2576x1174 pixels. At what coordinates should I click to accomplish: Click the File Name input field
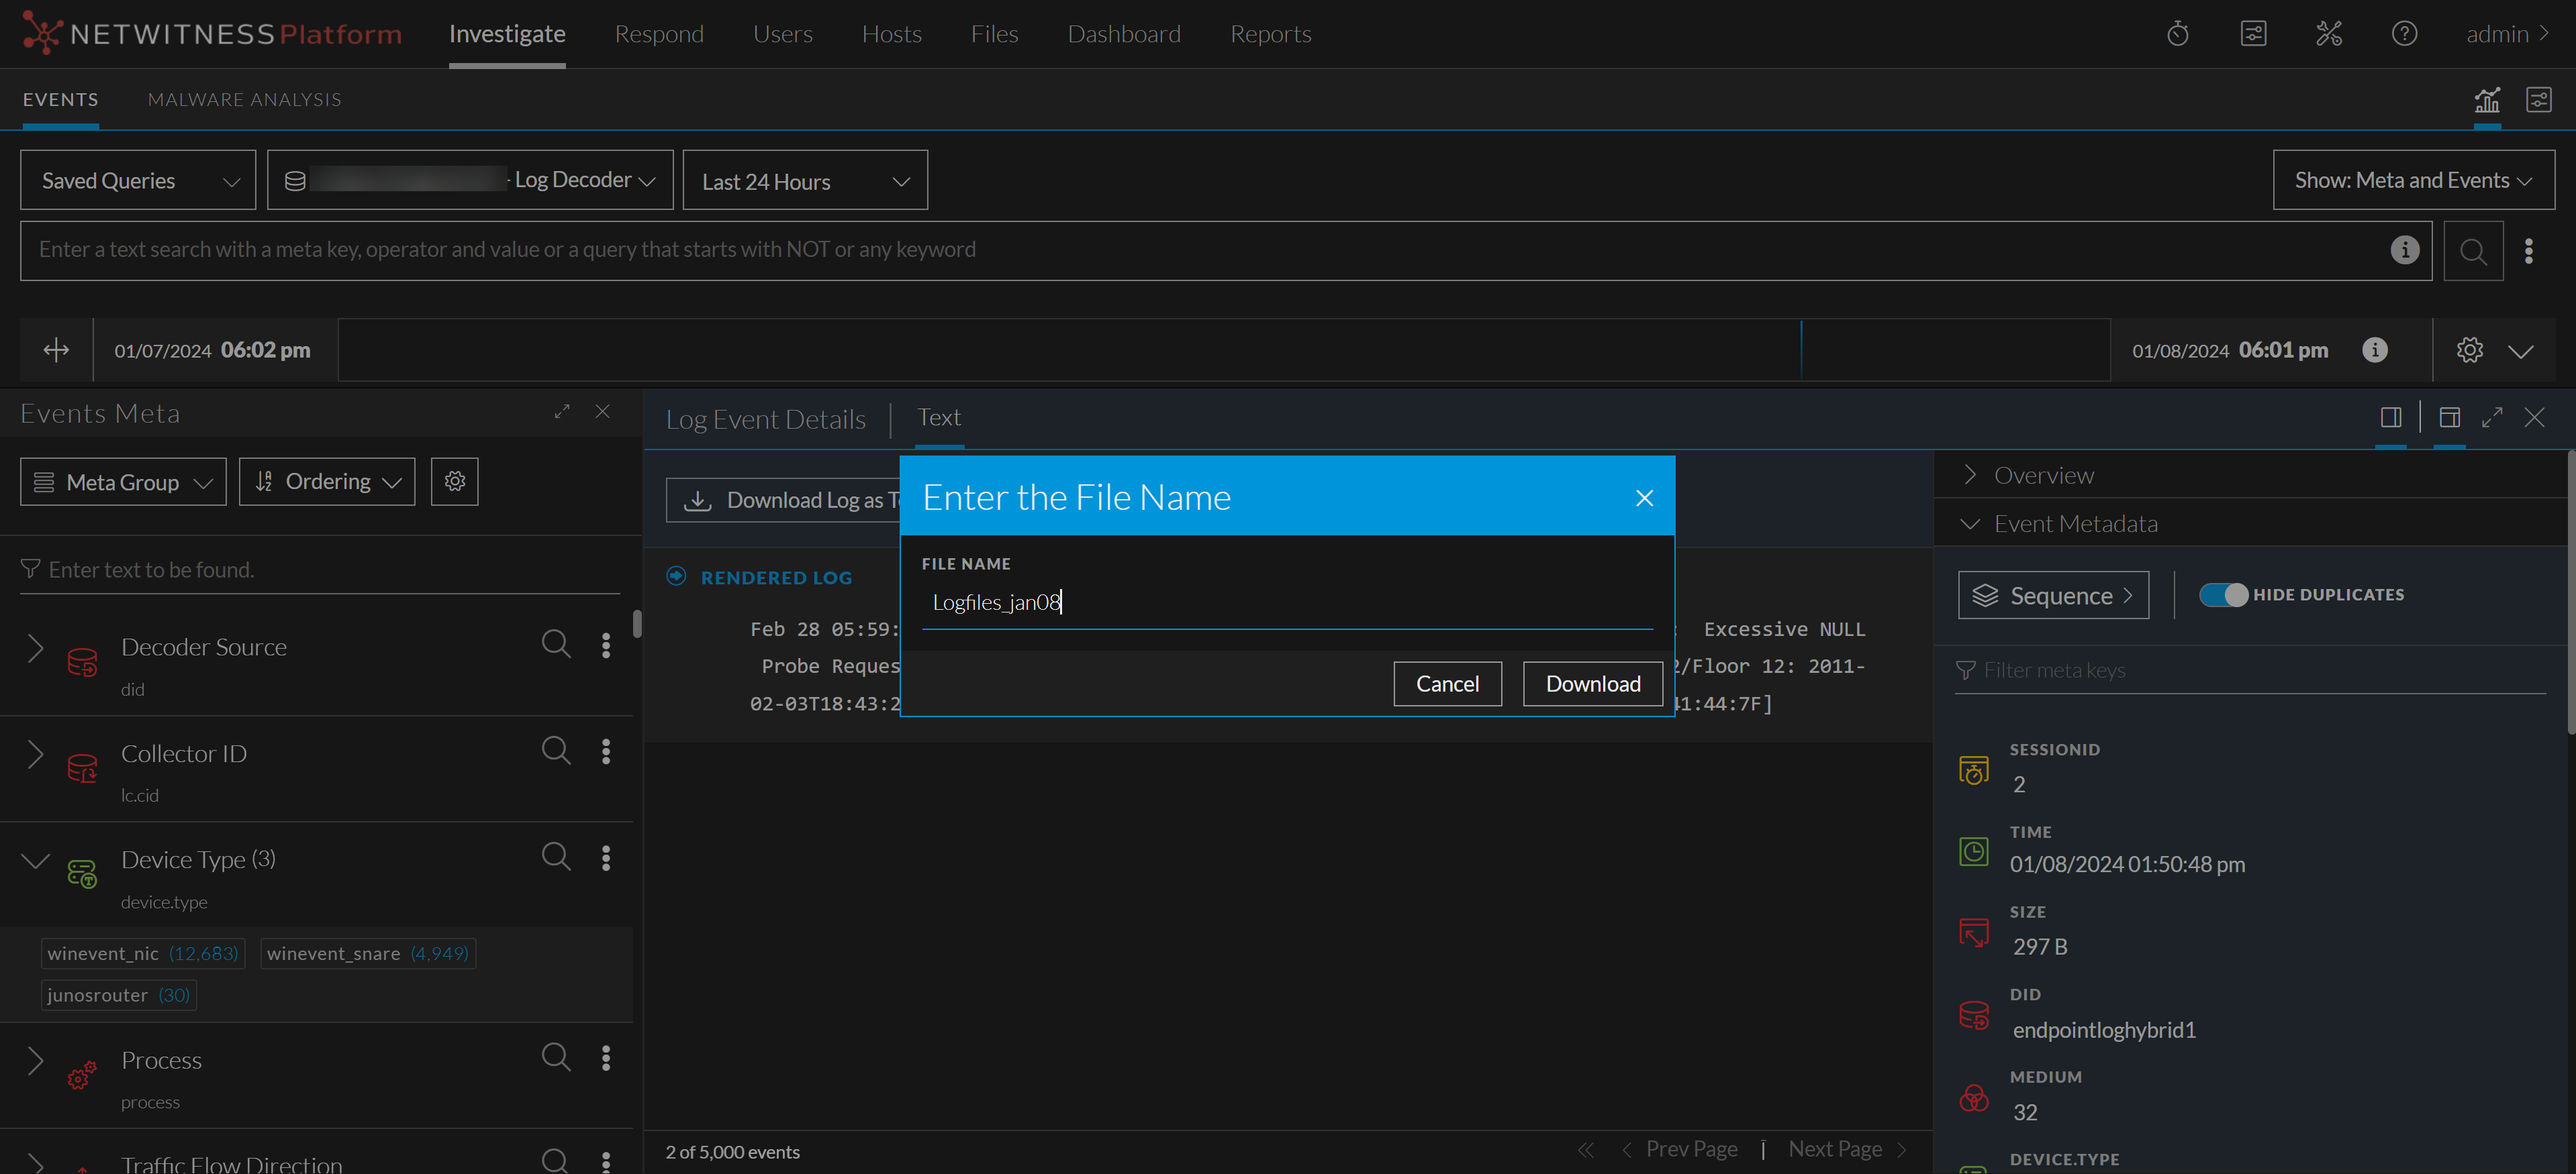1286,602
